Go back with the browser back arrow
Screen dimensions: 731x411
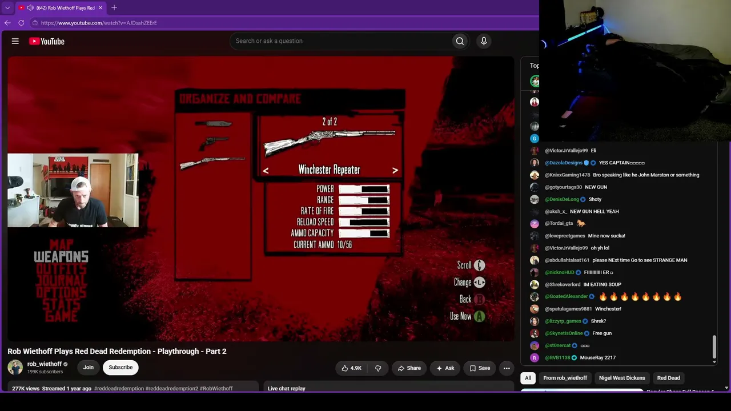(7, 23)
